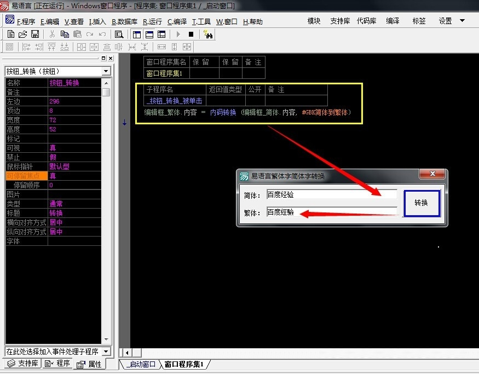Toggle the status panel view icon

[149, 34]
